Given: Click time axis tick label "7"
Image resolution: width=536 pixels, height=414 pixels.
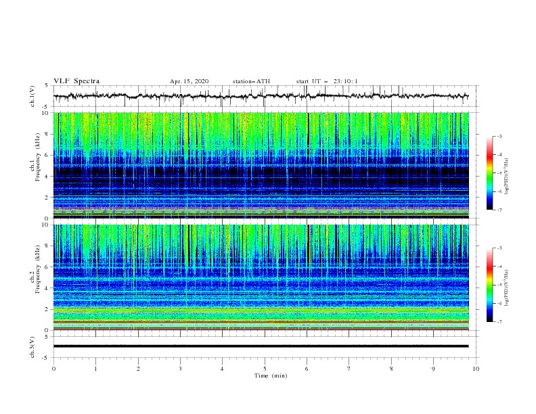Looking at the screenshot, I should pos(349,369).
